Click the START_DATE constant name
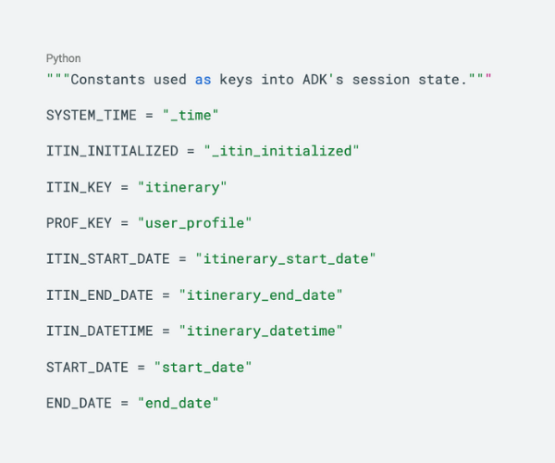 [x=88, y=367]
